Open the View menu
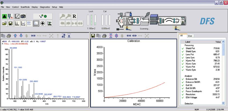The image size is (228, 111). coord(8,7)
